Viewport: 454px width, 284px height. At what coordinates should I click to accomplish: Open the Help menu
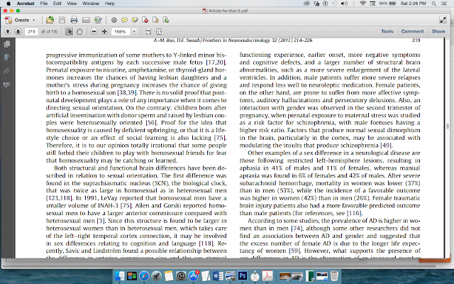110,3
